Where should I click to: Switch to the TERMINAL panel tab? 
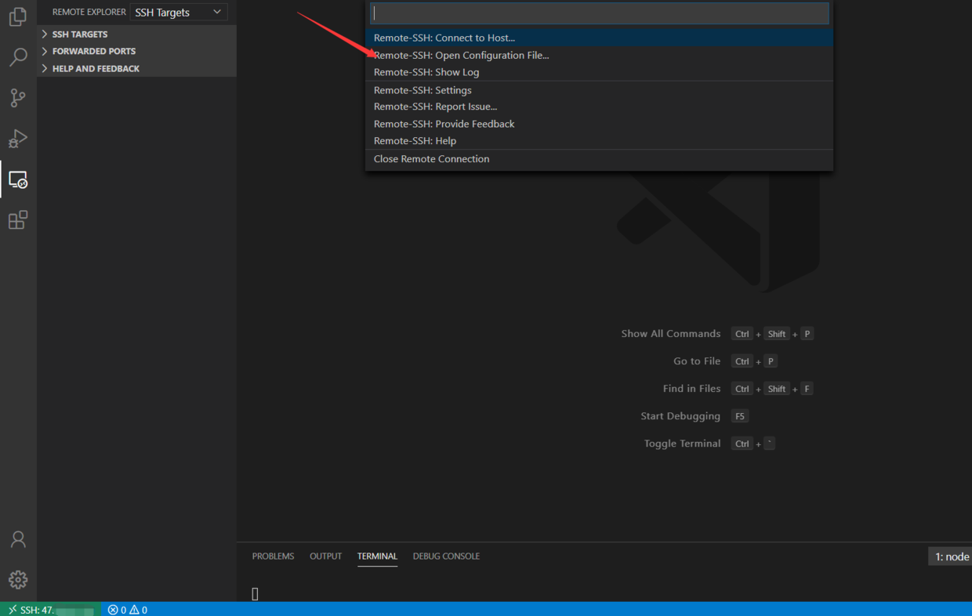[377, 556]
